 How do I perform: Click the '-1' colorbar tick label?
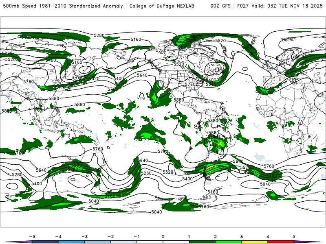tap(137, 237)
